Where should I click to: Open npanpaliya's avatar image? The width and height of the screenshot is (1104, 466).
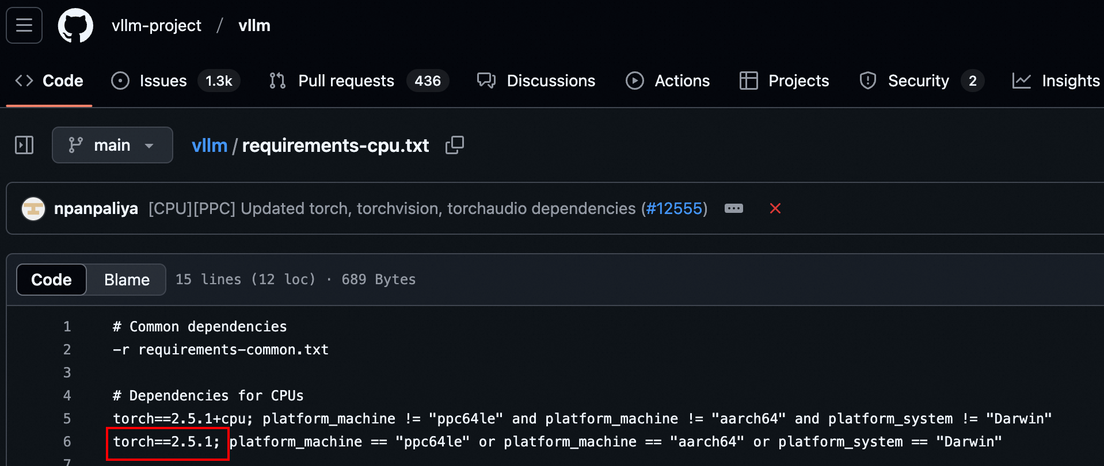click(x=33, y=208)
